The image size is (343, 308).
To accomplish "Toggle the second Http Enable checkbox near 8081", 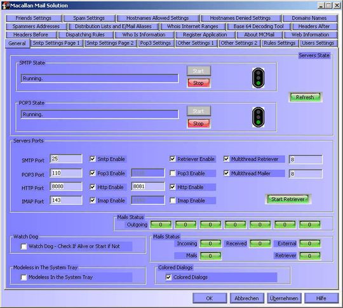I will click(x=173, y=187).
